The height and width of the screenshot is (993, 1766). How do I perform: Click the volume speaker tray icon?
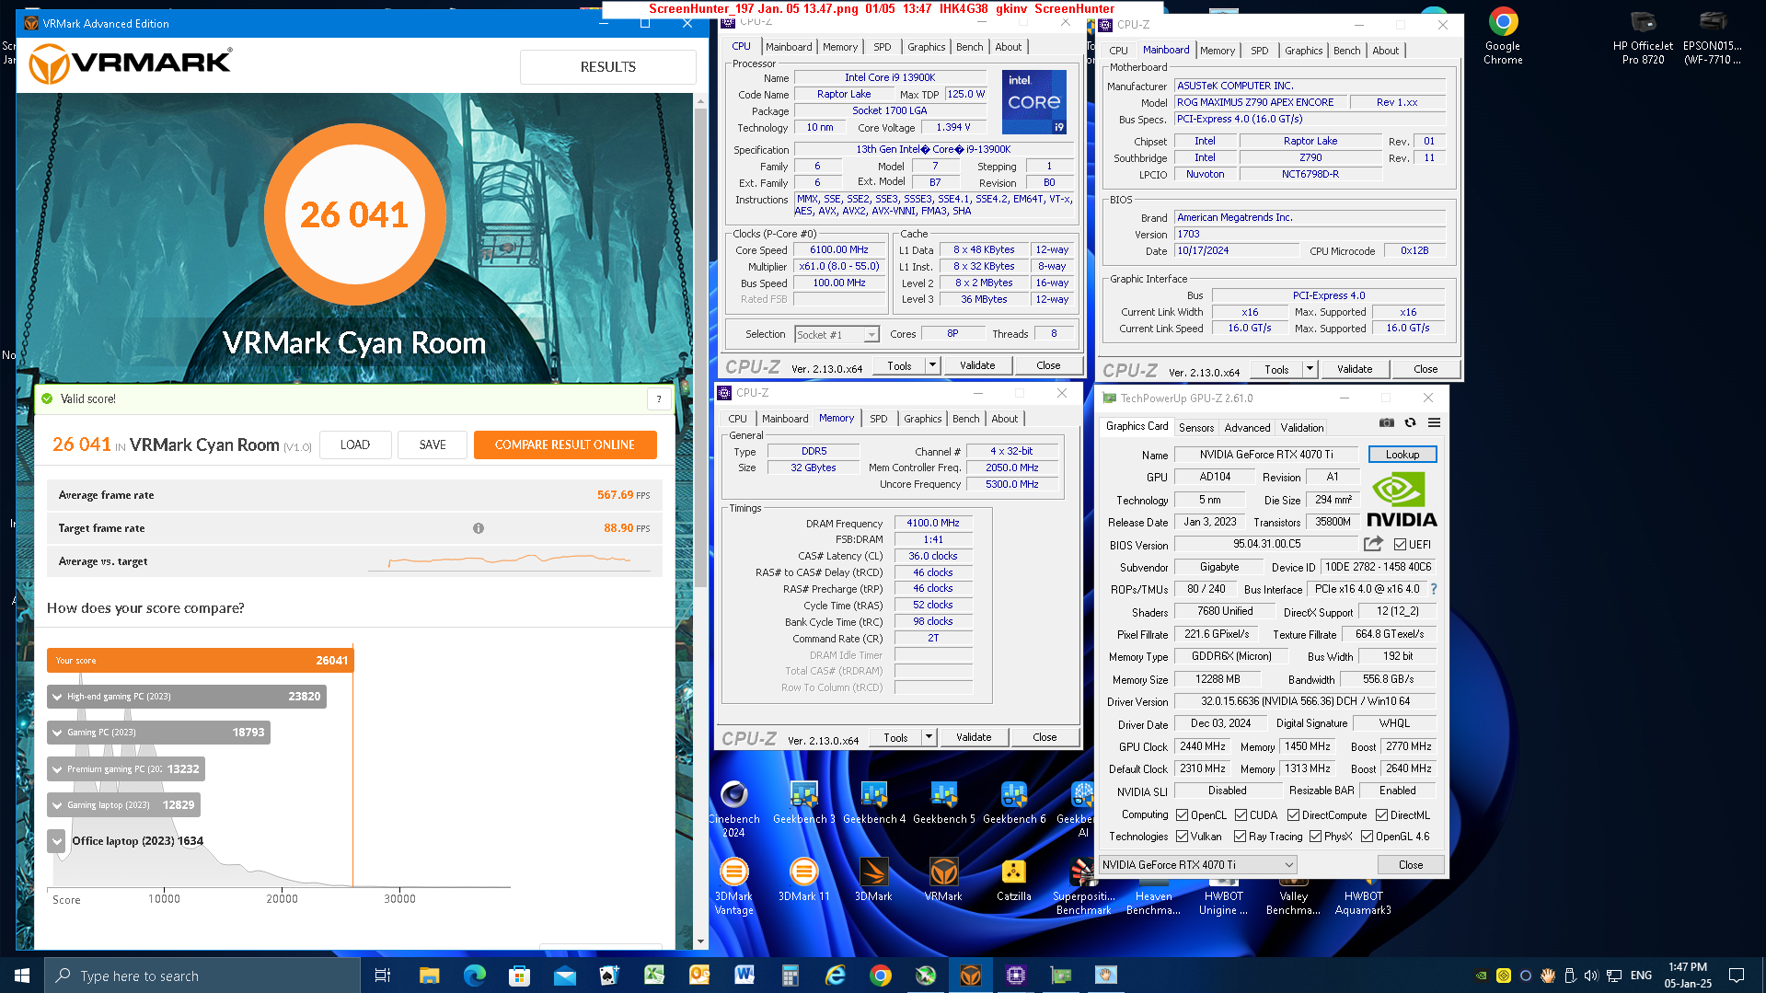(x=1591, y=976)
